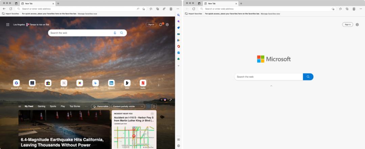
Task: Open Settings and more menu in right window
Action: click(x=361, y=9)
